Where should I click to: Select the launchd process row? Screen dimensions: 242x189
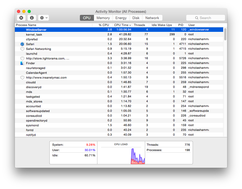(119, 54)
